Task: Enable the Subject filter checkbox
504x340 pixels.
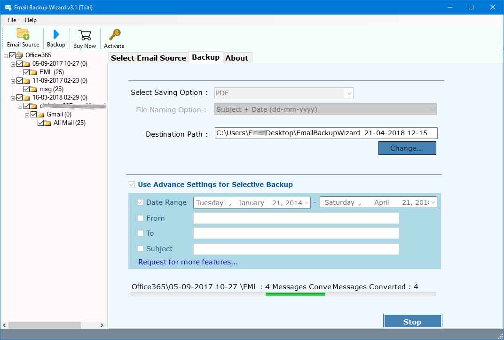Action: pyautogui.click(x=140, y=248)
